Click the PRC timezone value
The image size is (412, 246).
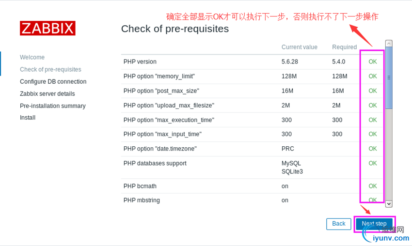pos(287,149)
